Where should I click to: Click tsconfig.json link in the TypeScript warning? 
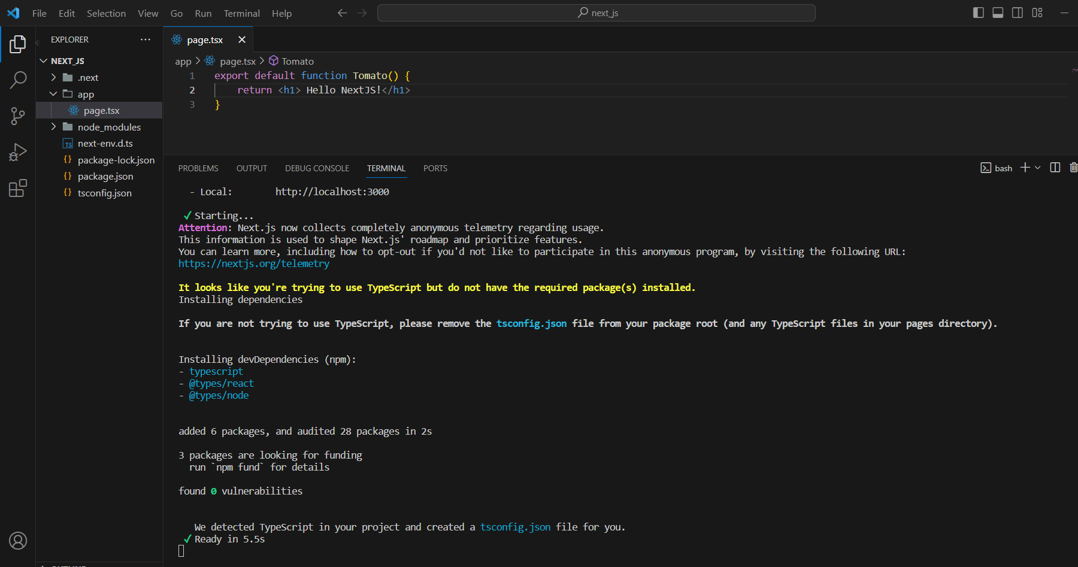531,323
